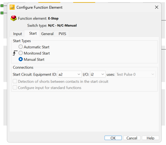
Task: Close the Configure Function Element dialog
Action: (x=157, y=7)
